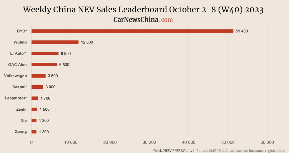Click the Wuling bar in the chart

click(x=55, y=42)
